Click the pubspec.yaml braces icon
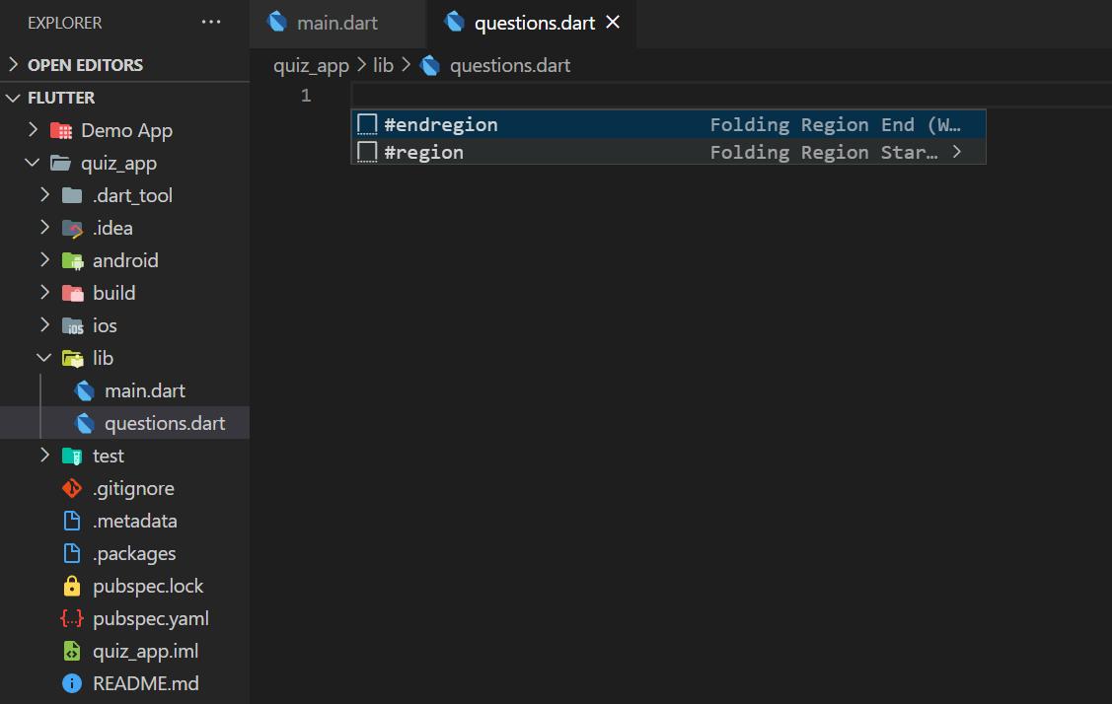 [x=72, y=619]
